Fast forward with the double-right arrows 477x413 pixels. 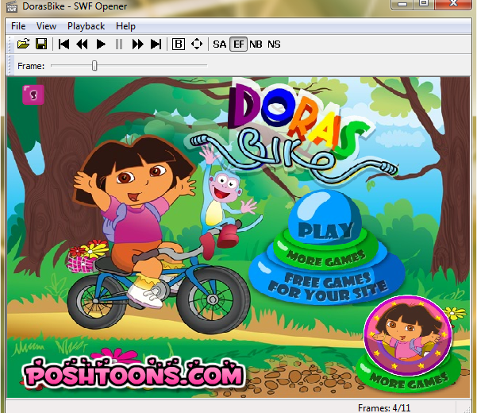137,44
